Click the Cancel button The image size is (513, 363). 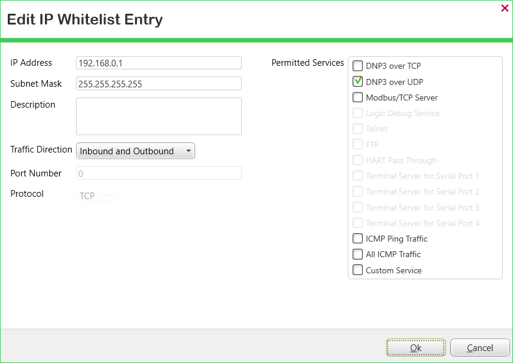[479, 348]
